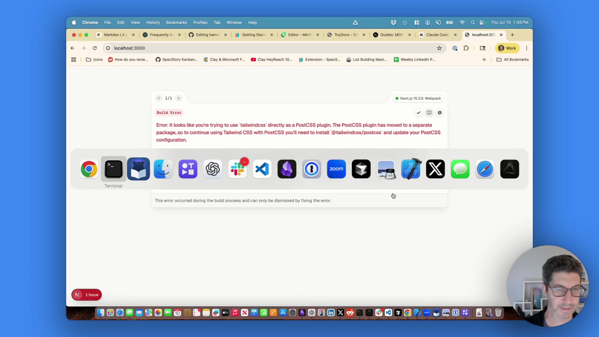Click the copy error checkmark icon
Viewport: 599px width, 337px height.
click(x=419, y=113)
